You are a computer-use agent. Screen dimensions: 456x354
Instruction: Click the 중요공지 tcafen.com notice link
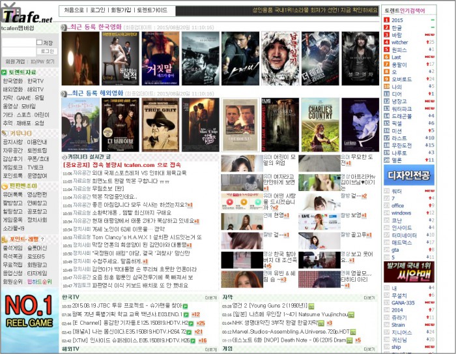coord(122,165)
